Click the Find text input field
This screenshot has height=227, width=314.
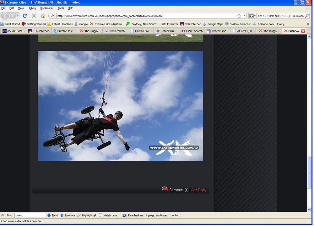tap(30, 215)
